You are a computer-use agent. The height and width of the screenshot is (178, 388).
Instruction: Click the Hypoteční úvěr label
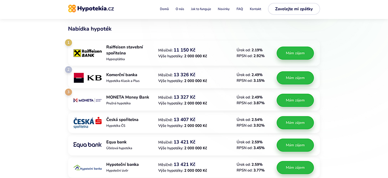click(x=117, y=171)
